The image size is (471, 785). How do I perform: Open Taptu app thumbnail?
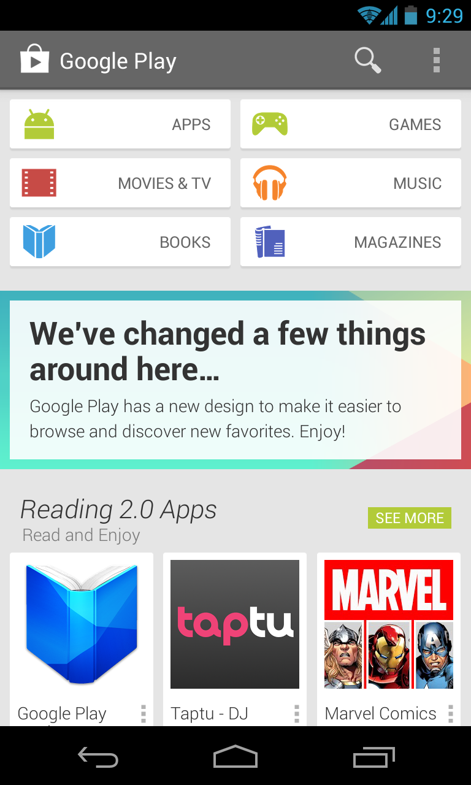(235, 624)
